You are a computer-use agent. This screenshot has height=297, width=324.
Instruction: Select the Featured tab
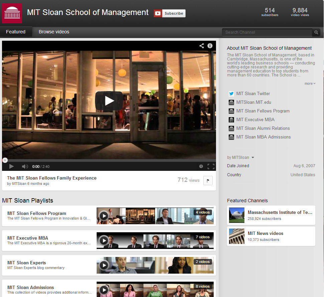[x=15, y=32]
